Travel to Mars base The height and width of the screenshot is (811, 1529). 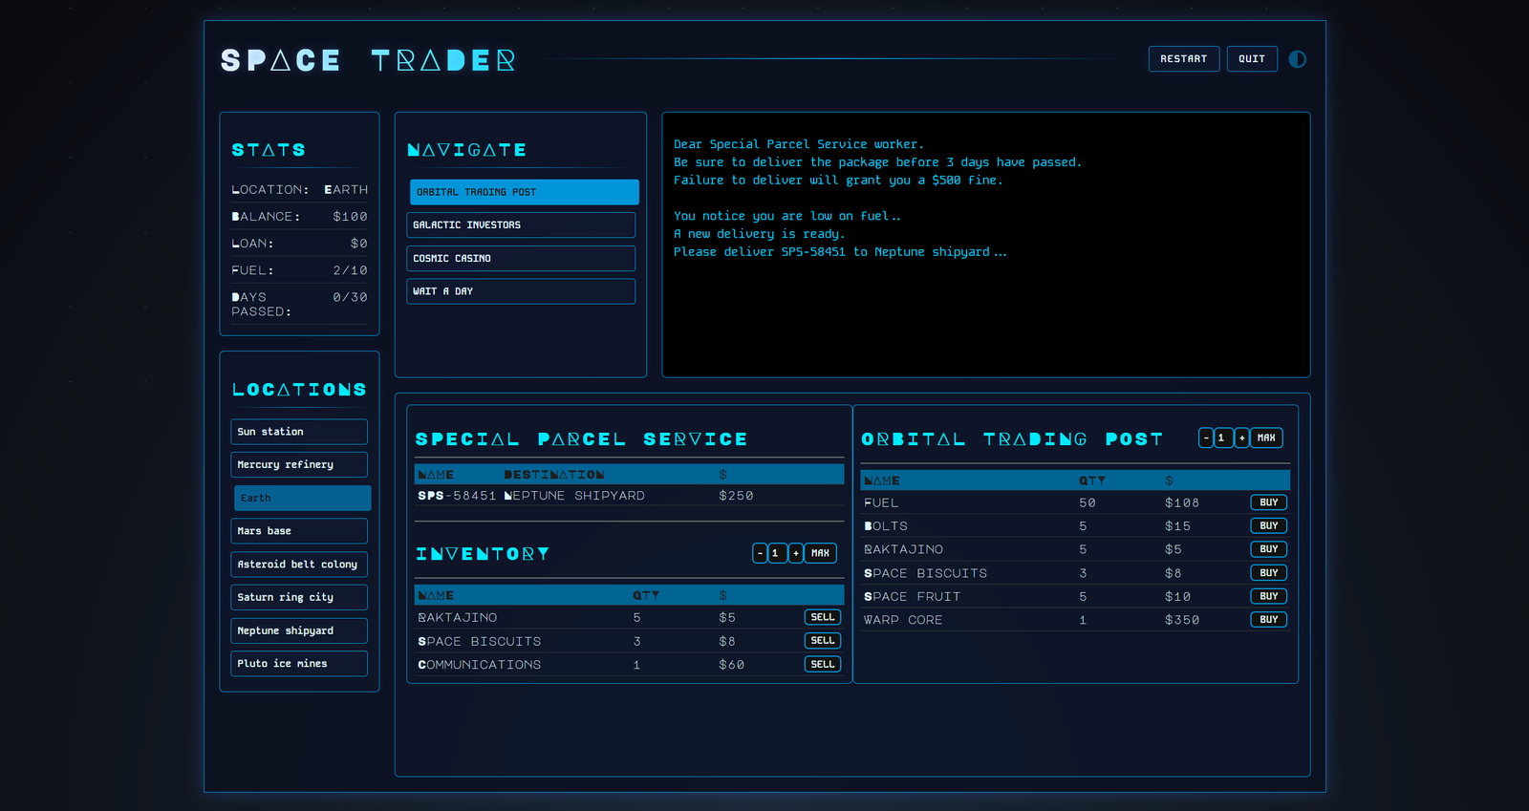coord(299,531)
